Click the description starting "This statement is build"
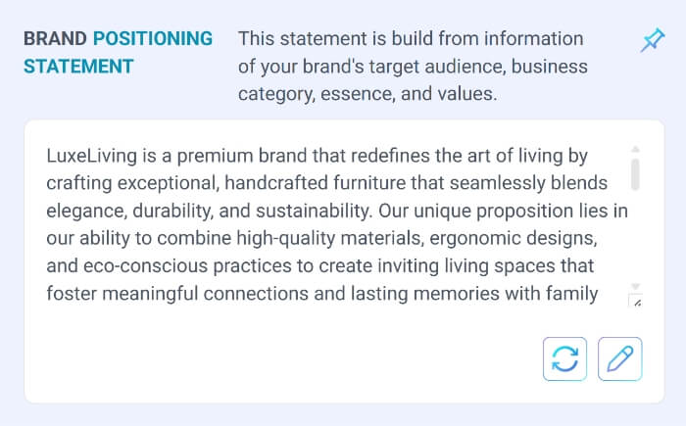This screenshot has height=426, width=686. (x=410, y=39)
